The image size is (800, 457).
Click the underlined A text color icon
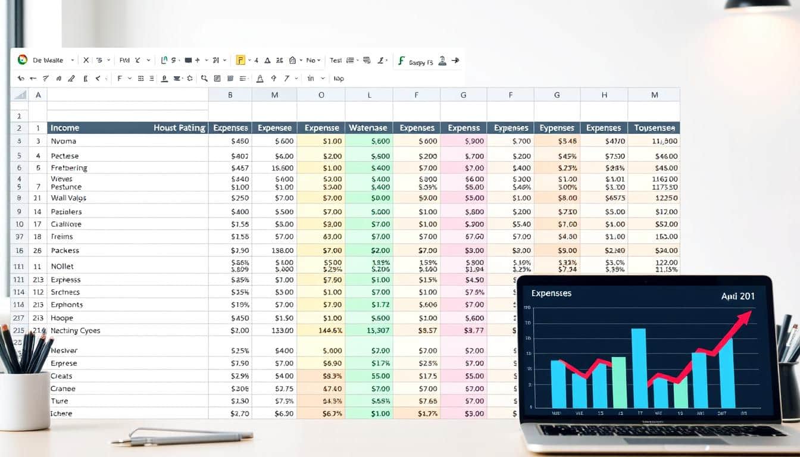(260, 79)
